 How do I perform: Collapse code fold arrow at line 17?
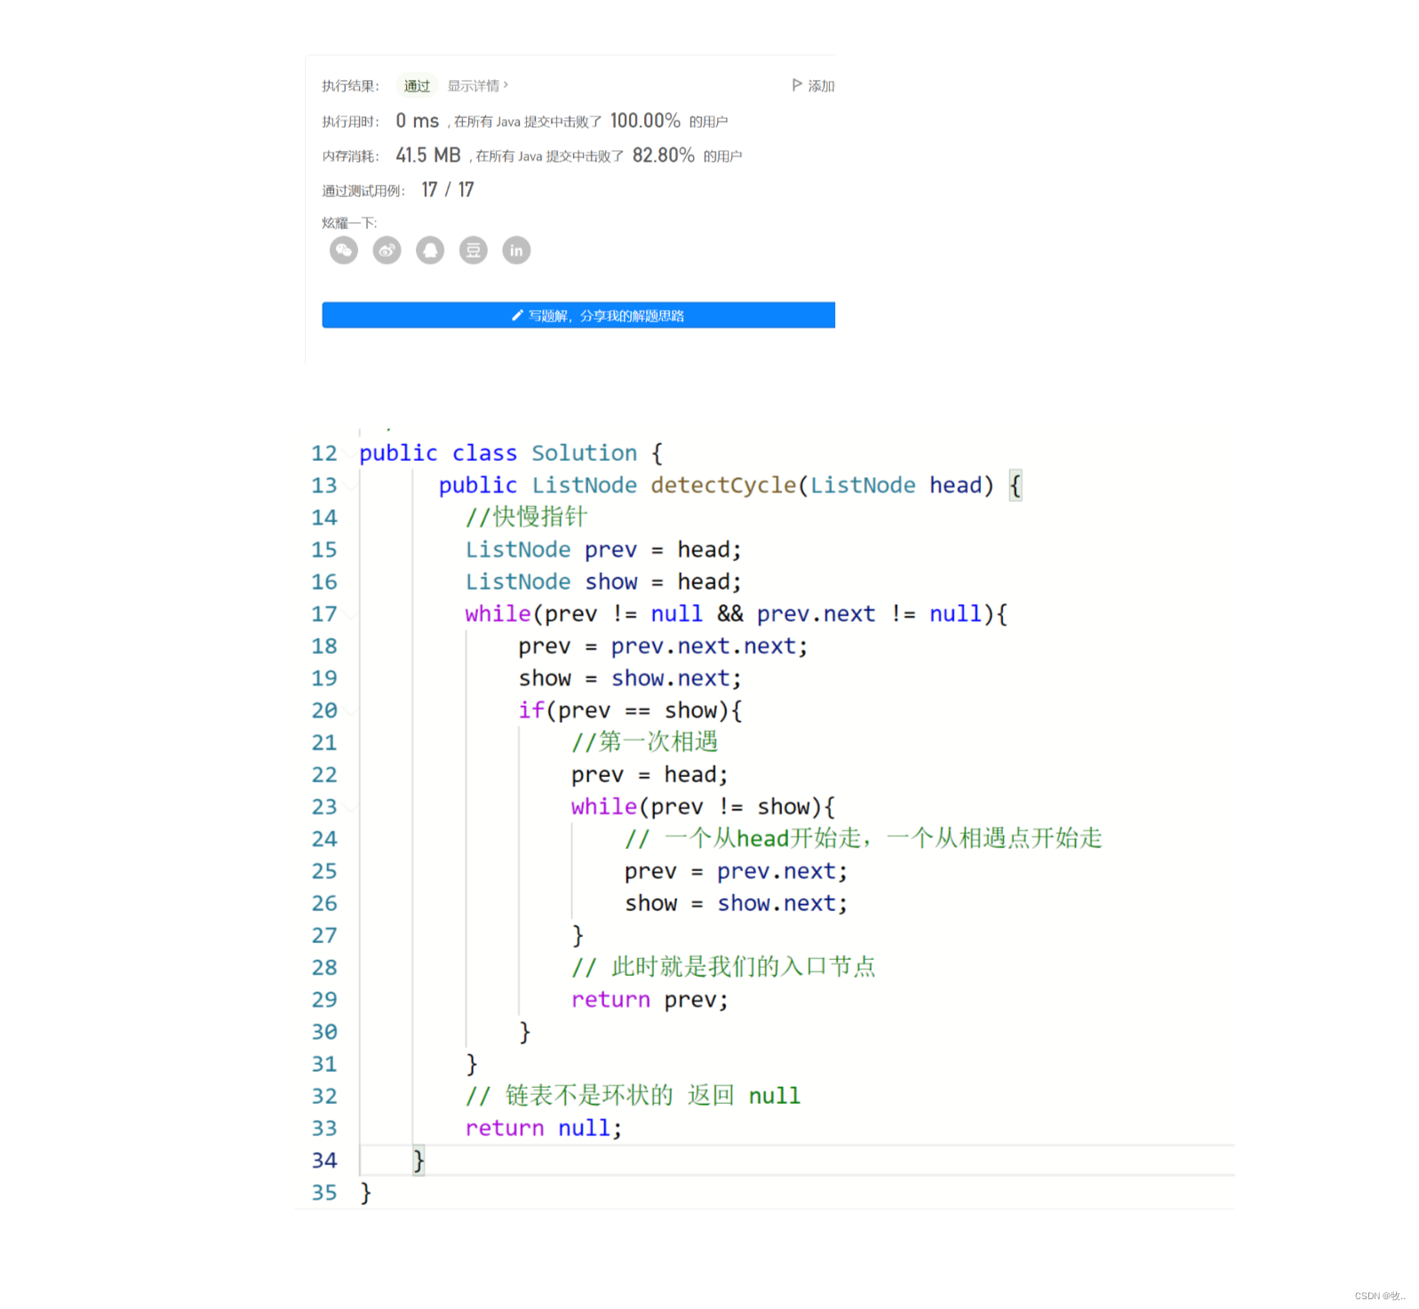[x=349, y=615]
